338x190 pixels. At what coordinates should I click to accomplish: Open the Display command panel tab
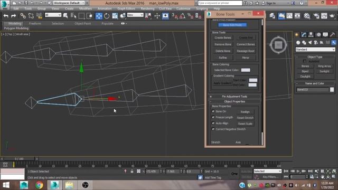click(325, 35)
